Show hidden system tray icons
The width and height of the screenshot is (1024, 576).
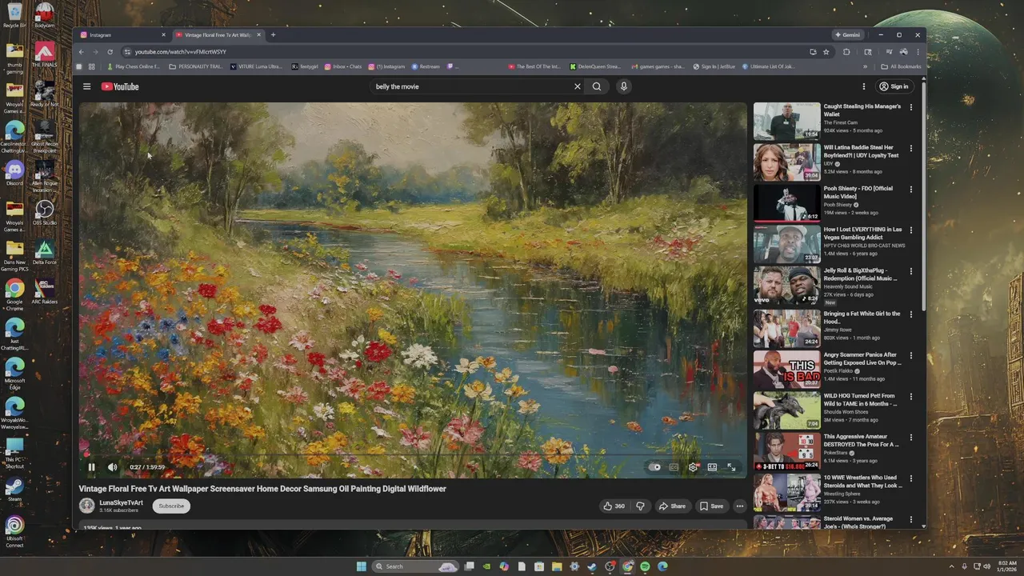pos(952,566)
